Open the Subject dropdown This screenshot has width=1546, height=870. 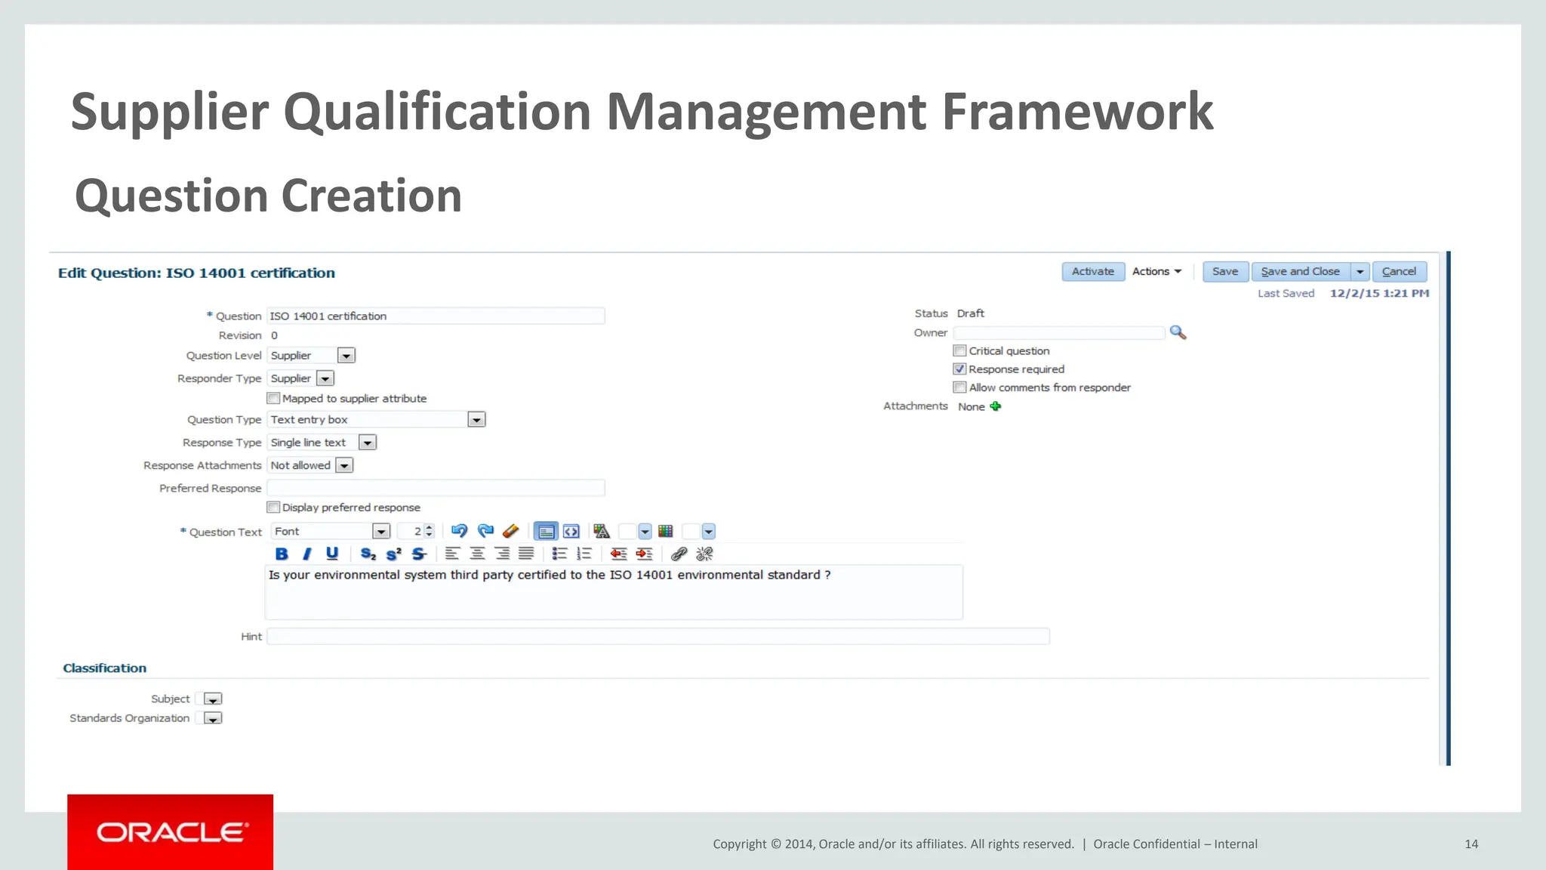click(213, 699)
